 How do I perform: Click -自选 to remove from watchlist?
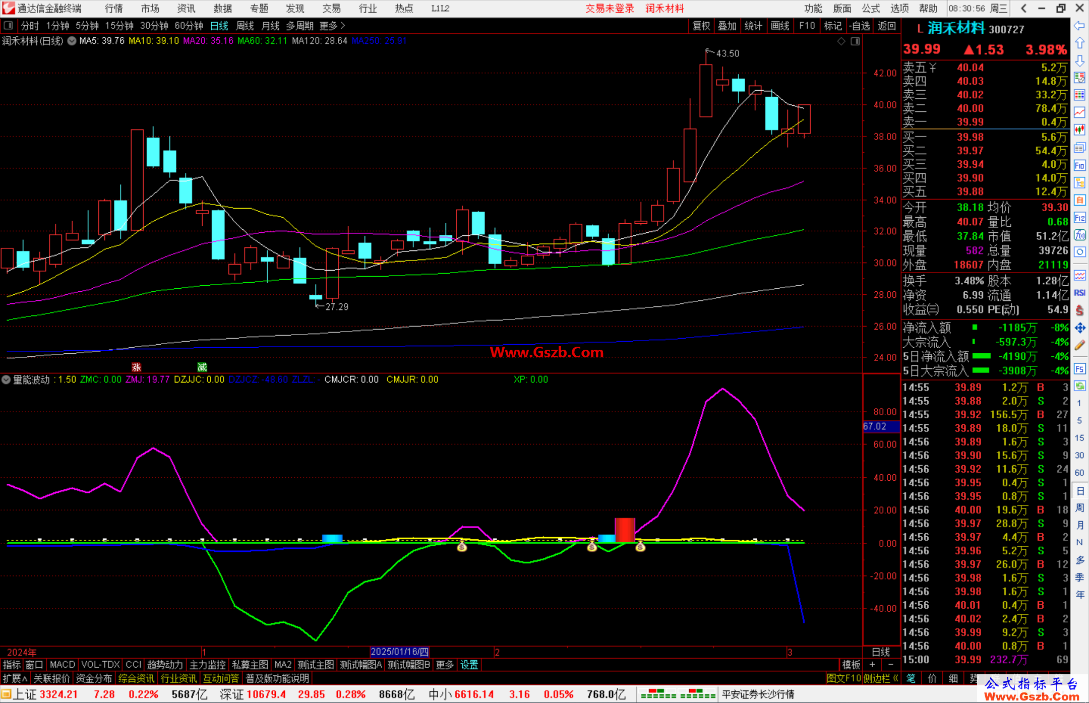[x=860, y=26]
